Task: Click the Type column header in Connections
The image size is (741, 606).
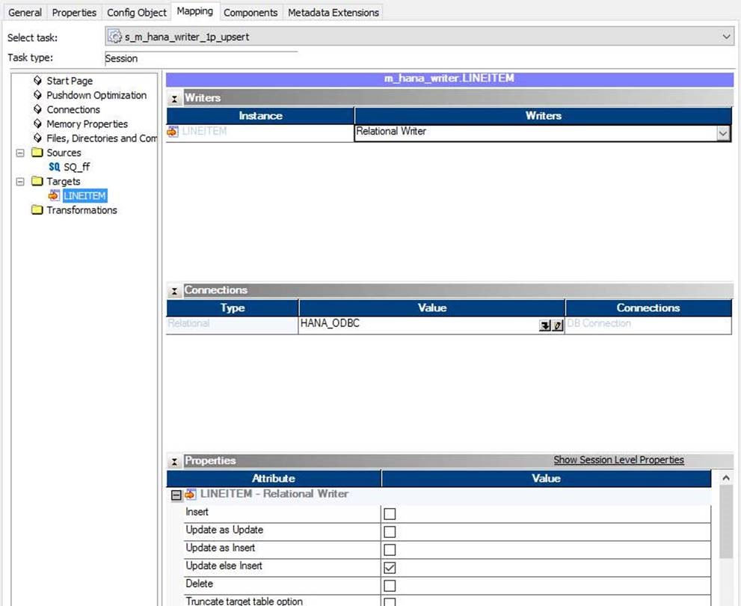Action: pos(233,307)
